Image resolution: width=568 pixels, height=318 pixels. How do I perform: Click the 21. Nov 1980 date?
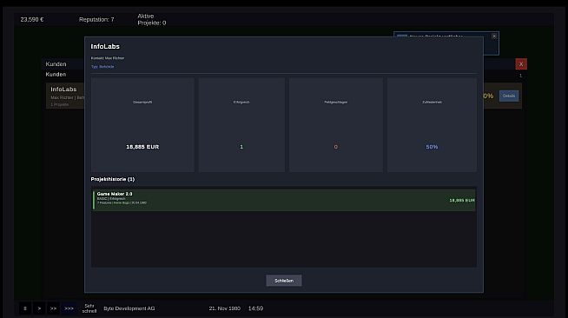click(x=225, y=308)
